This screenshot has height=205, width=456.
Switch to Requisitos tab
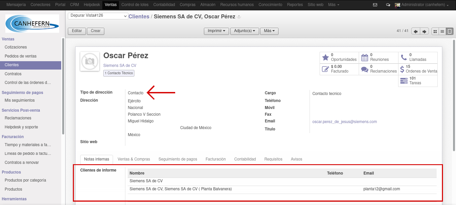click(273, 159)
